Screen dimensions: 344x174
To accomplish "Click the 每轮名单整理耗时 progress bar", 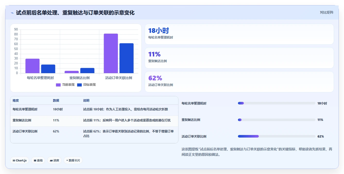I will pyautogui.click(x=277, y=103).
